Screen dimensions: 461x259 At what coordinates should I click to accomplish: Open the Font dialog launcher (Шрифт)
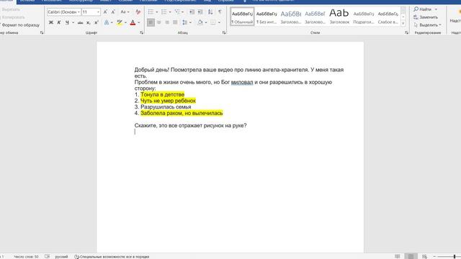[x=141, y=33]
